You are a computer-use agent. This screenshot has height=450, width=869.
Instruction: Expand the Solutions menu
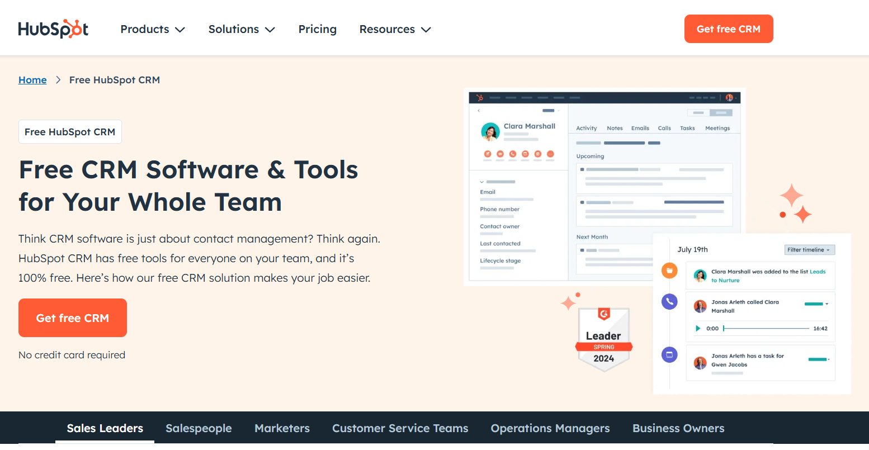click(242, 29)
